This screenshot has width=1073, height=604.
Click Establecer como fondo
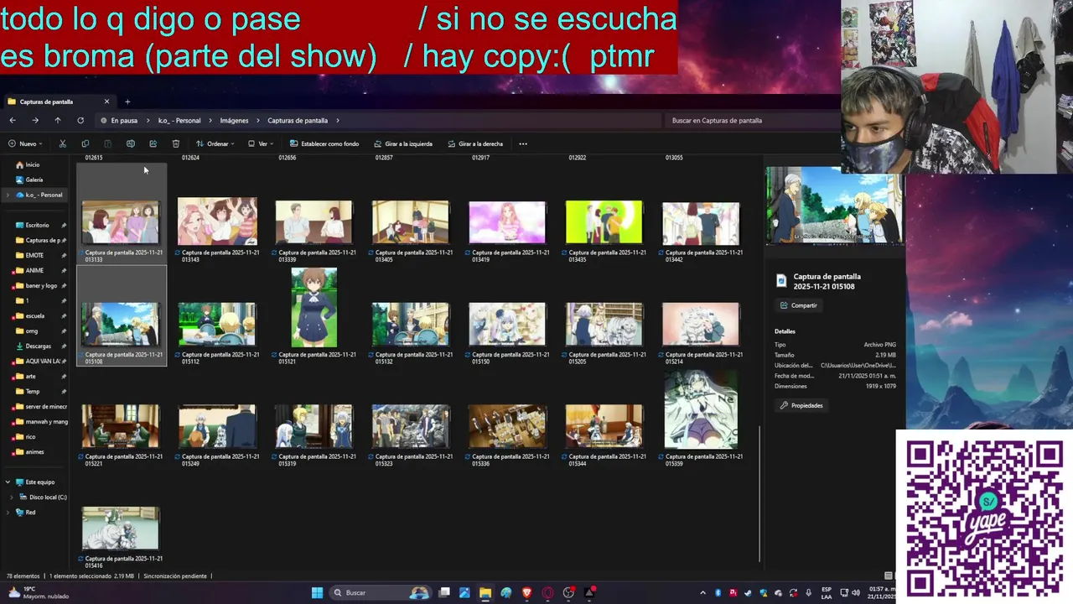click(324, 143)
